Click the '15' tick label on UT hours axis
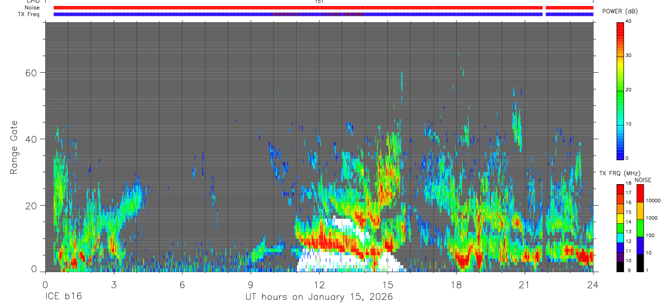The width and height of the screenshot is (667, 308). pos(387,284)
